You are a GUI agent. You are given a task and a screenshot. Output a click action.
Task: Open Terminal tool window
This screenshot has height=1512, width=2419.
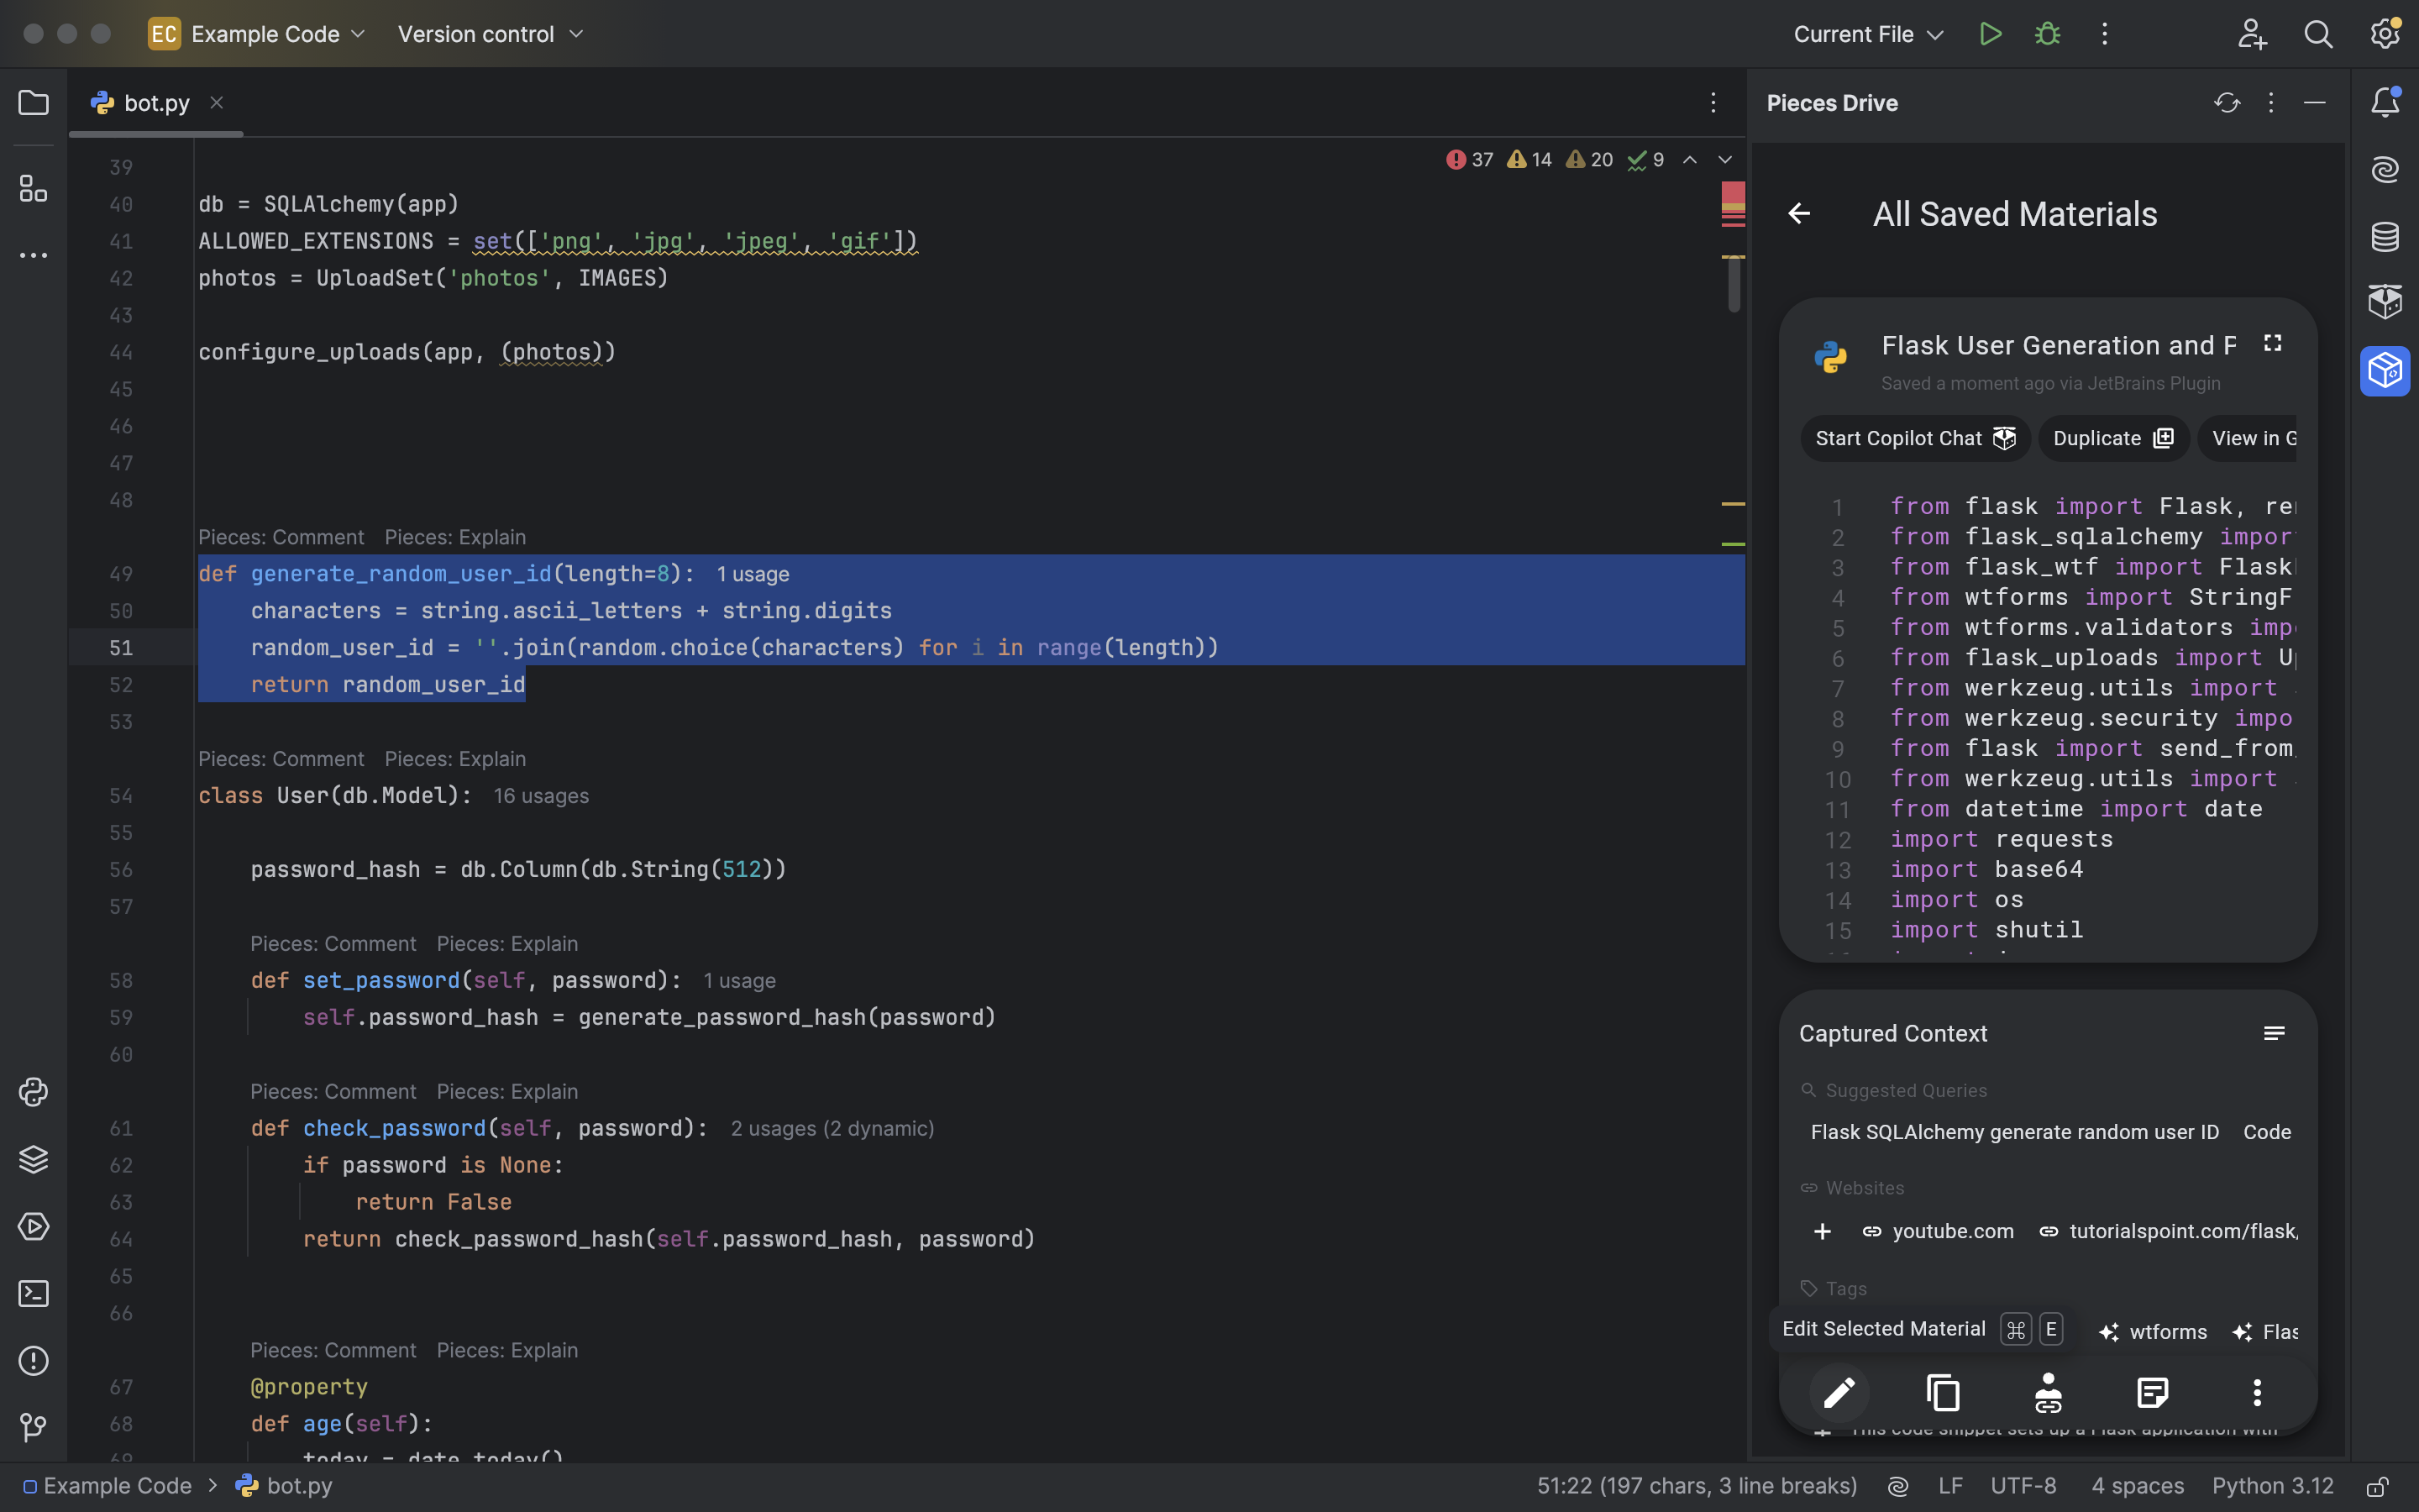33,1294
